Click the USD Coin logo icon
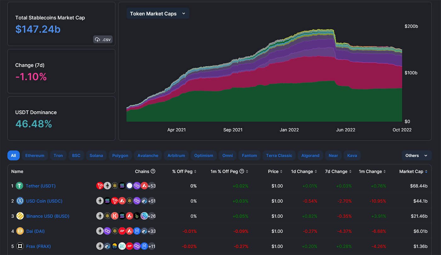This screenshot has height=255, width=441. (20, 201)
